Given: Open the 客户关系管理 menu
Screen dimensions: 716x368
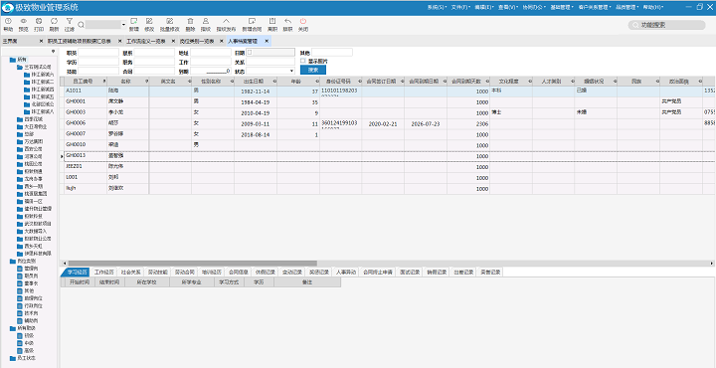Looking at the screenshot, I should click(x=594, y=7).
